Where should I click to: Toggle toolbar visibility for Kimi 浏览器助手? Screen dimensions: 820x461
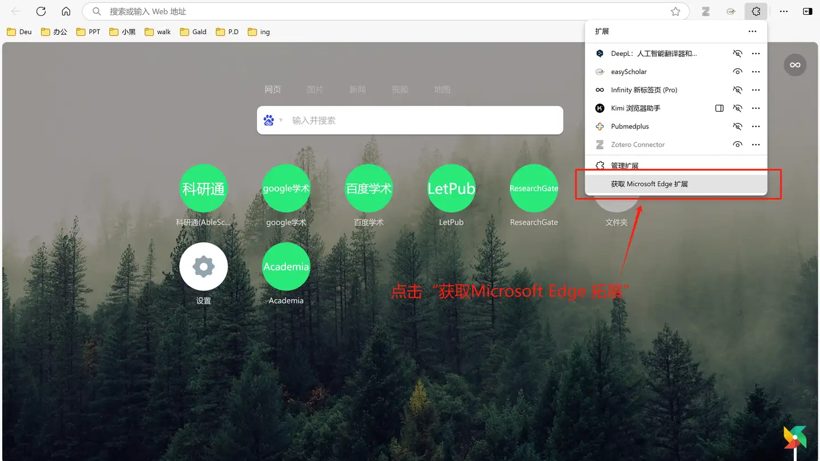coord(737,108)
